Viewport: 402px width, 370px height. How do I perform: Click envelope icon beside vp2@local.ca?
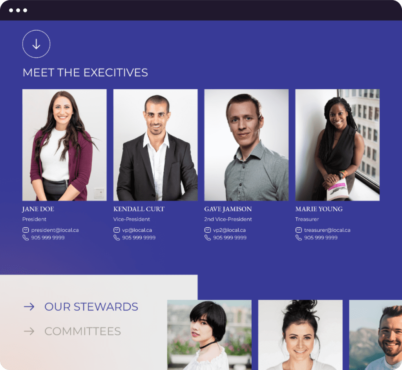click(x=208, y=230)
